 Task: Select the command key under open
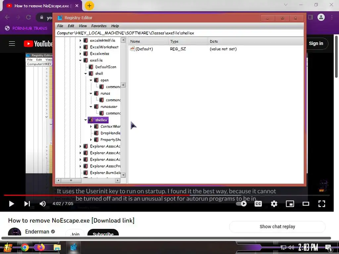click(x=113, y=87)
